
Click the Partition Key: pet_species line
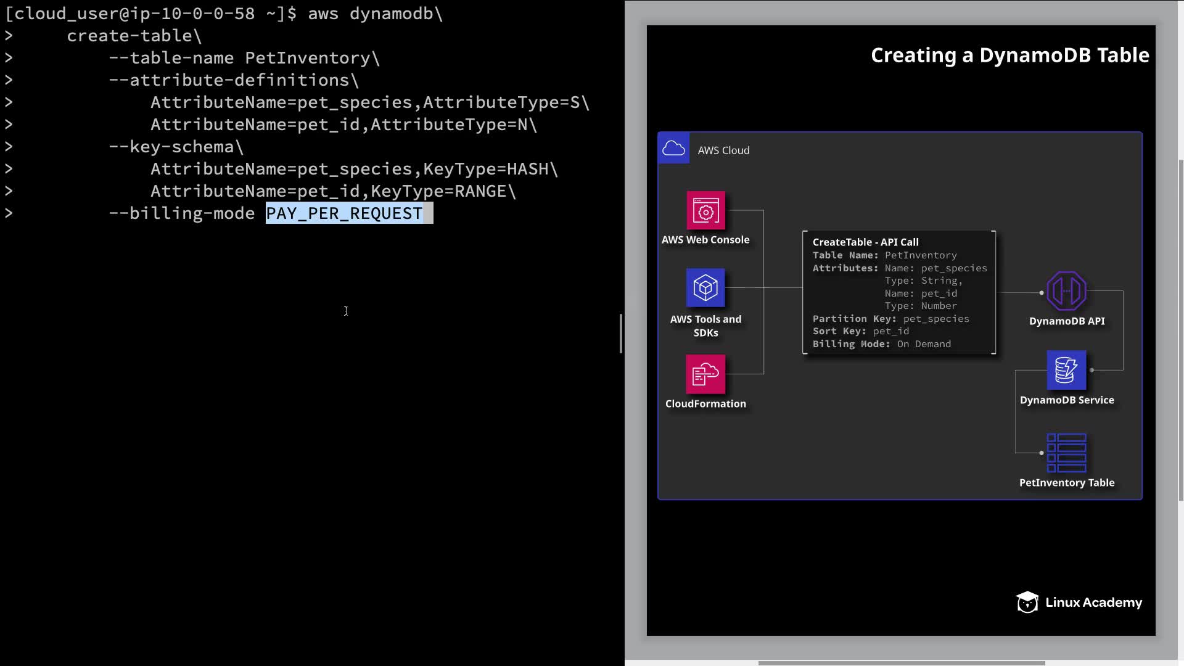click(x=890, y=319)
